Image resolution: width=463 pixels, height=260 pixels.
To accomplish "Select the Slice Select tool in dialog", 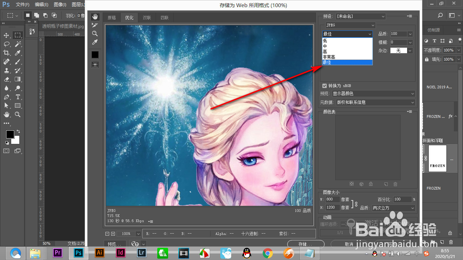I will pyautogui.click(x=95, y=25).
